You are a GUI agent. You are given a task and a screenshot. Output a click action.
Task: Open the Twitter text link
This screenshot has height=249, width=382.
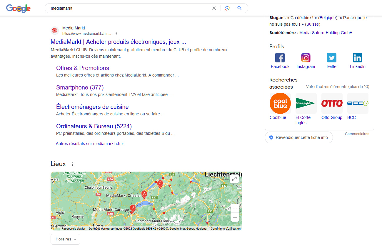(332, 67)
